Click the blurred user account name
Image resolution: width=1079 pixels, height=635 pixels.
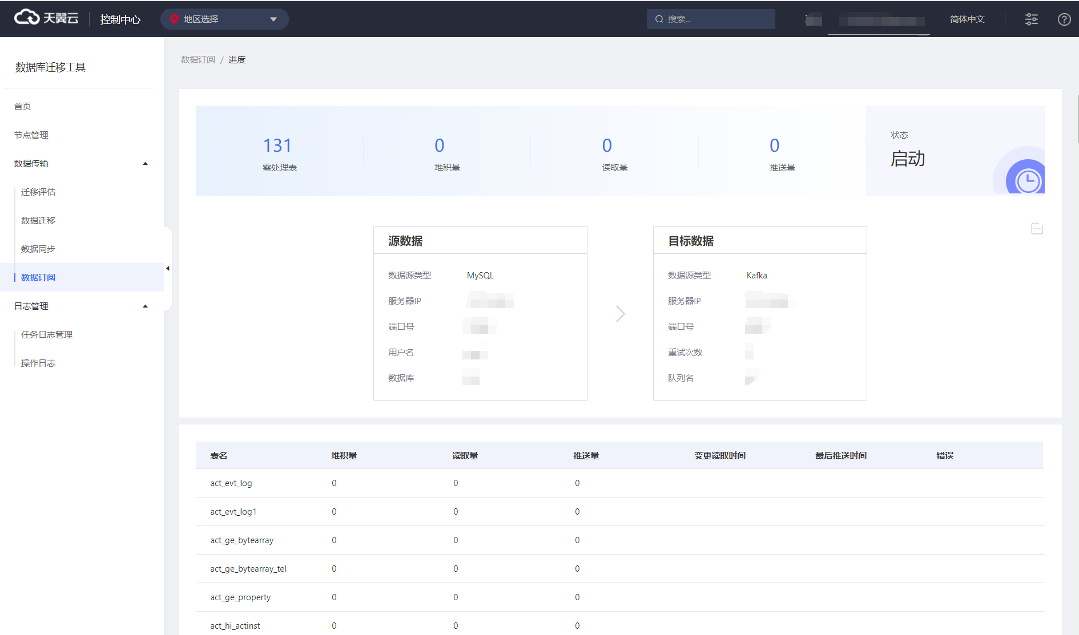[881, 21]
